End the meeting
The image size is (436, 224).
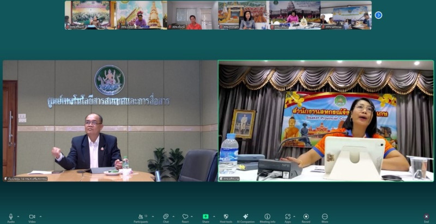426,218
